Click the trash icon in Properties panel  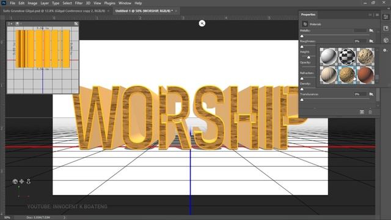[370, 112]
